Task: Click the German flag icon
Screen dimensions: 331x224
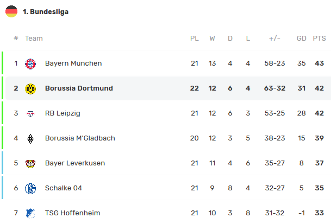Action: coord(11,11)
